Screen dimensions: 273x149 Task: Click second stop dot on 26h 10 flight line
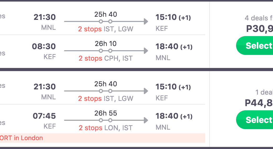(110, 51)
